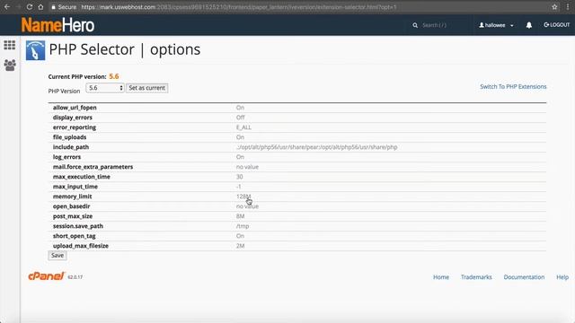Click the memory_limit option label
This screenshot has height=323, width=575.
(72, 196)
